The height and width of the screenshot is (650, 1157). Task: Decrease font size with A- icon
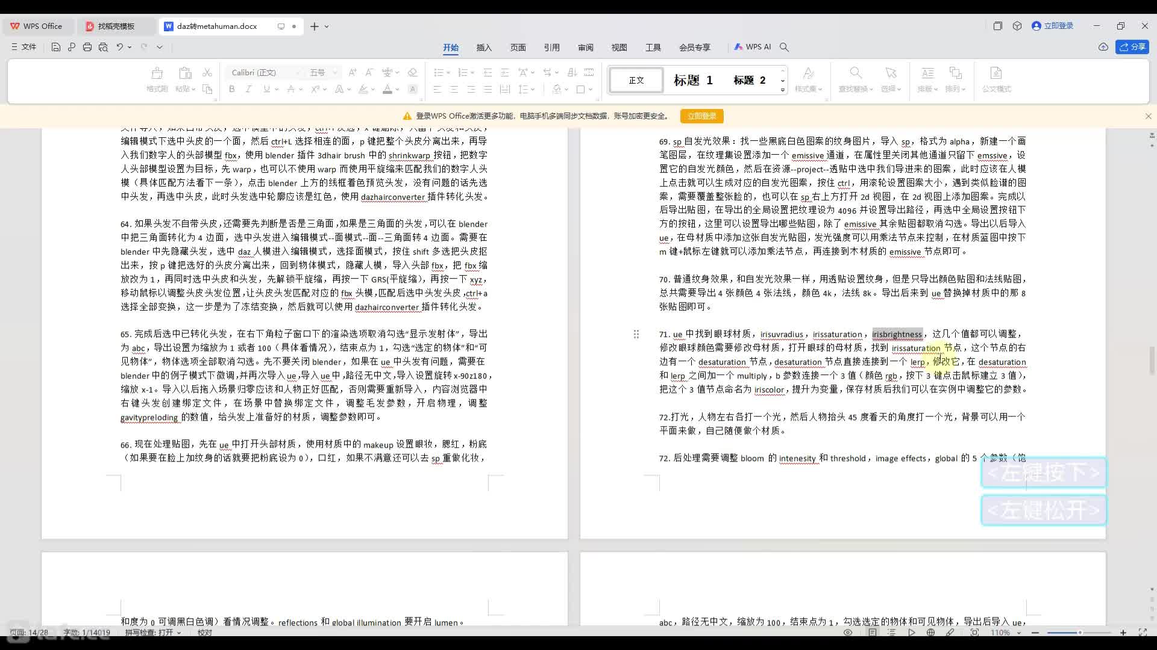point(369,72)
